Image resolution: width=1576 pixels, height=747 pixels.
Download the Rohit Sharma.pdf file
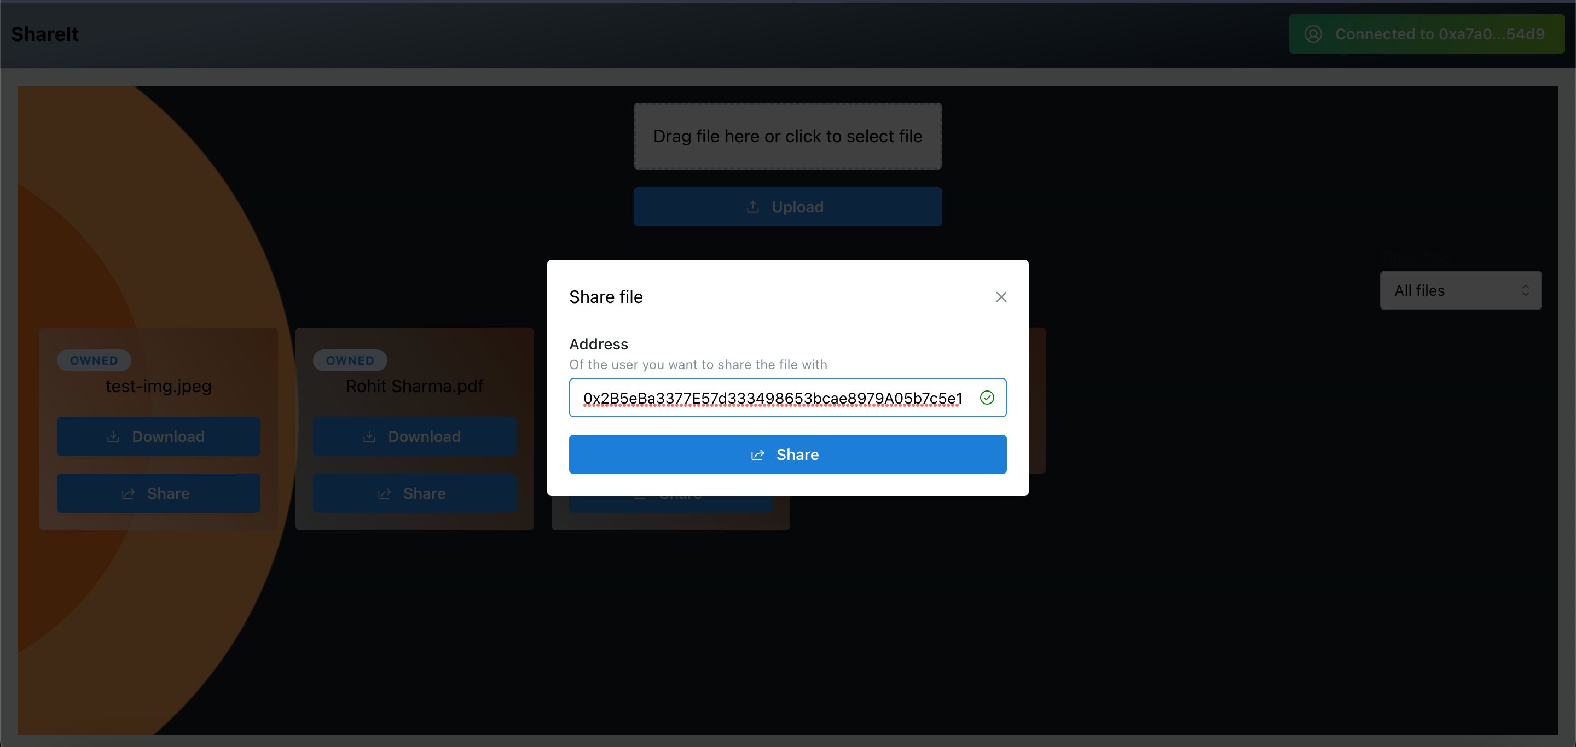pyautogui.click(x=414, y=436)
